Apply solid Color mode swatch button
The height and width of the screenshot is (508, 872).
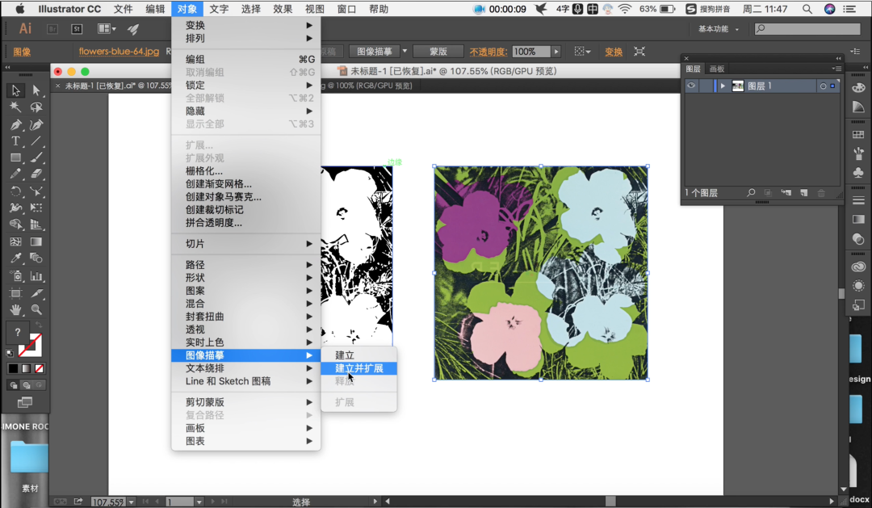[x=13, y=368]
